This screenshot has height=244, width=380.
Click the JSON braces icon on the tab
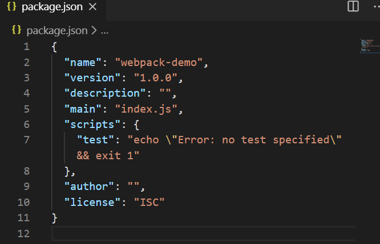tap(11, 7)
